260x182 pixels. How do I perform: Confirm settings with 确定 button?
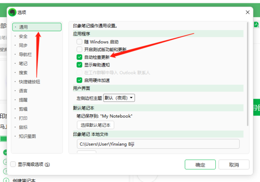pos(200,164)
